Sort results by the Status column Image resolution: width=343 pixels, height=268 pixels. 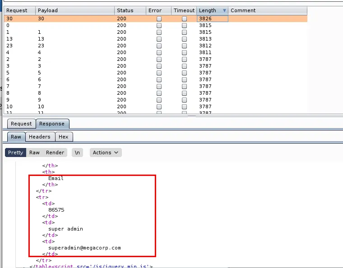coord(125,10)
